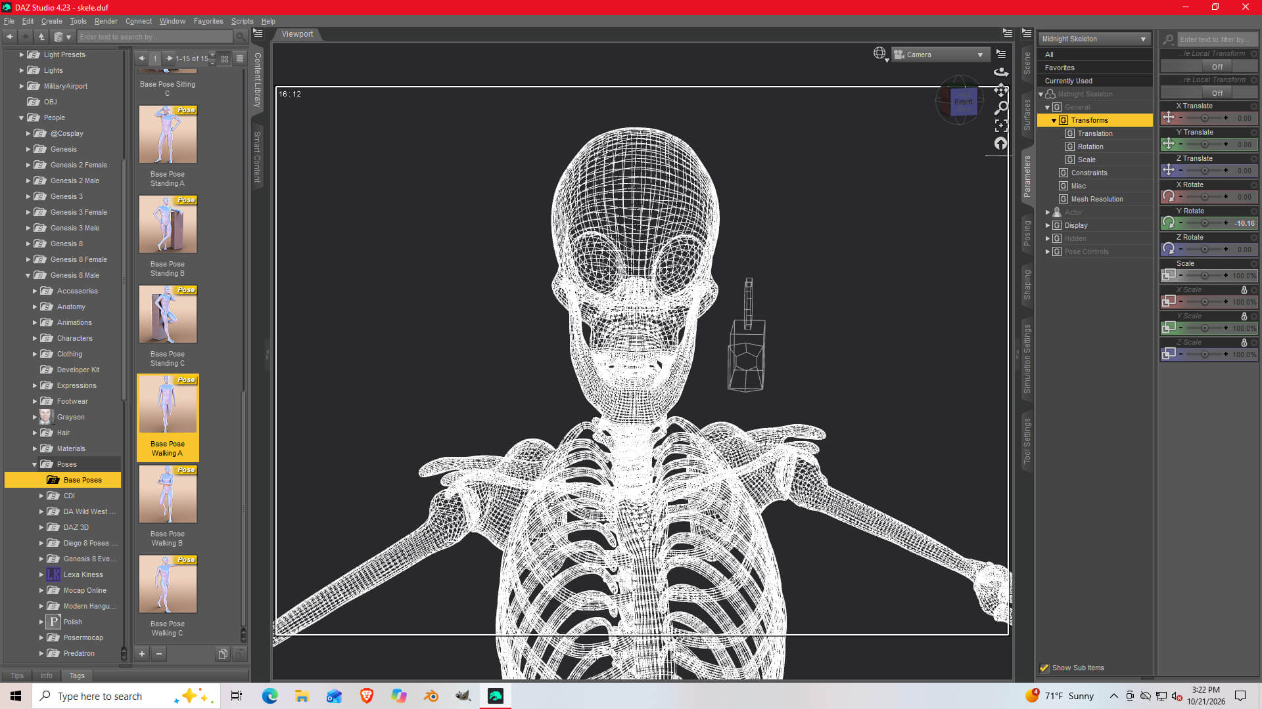This screenshot has height=709, width=1262.
Task: Navigate up one folder level
Action: click(x=41, y=37)
